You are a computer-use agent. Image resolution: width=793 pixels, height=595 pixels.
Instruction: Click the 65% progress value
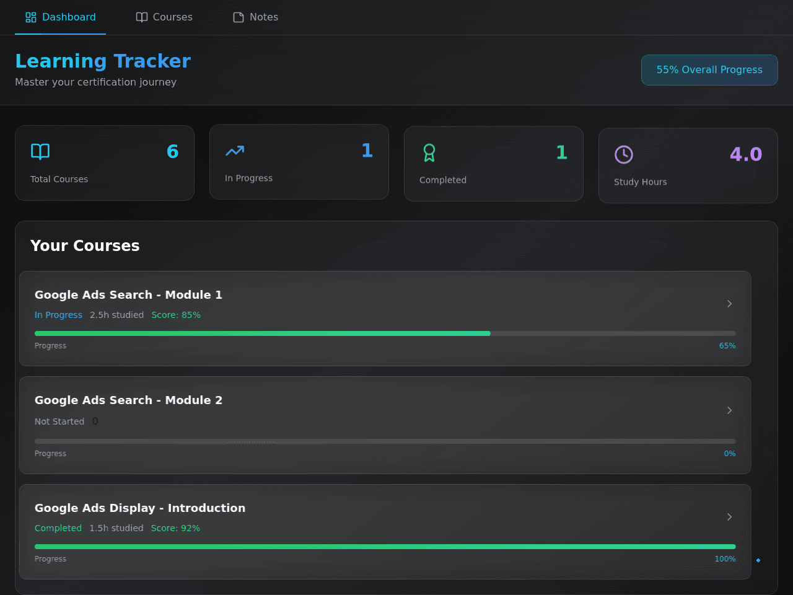(x=727, y=346)
